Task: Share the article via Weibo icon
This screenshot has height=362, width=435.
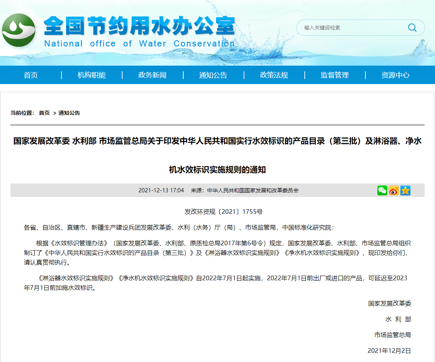Action: 393,190
